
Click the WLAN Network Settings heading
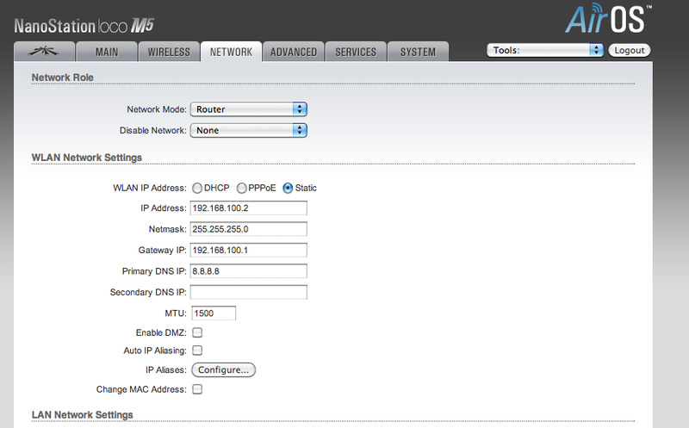pyautogui.click(x=87, y=158)
